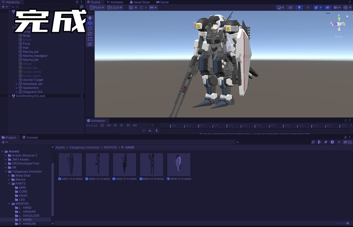353x227 pixels.
Task: Open the Asset Store tab
Action: click(x=140, y=2)
